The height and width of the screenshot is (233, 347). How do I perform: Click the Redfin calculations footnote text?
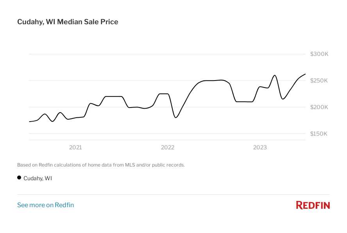[x=101, y=165]
